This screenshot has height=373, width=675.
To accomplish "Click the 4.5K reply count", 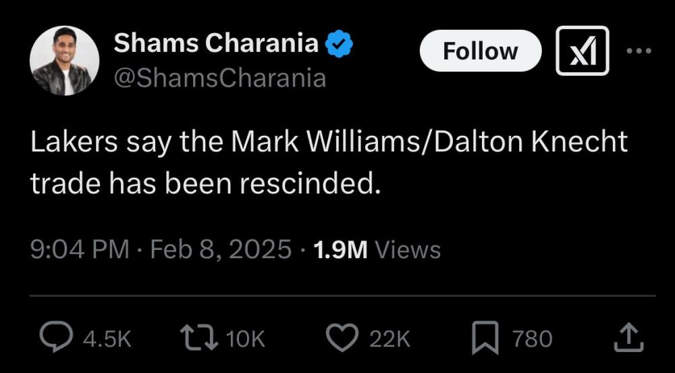I will (107, 339).
